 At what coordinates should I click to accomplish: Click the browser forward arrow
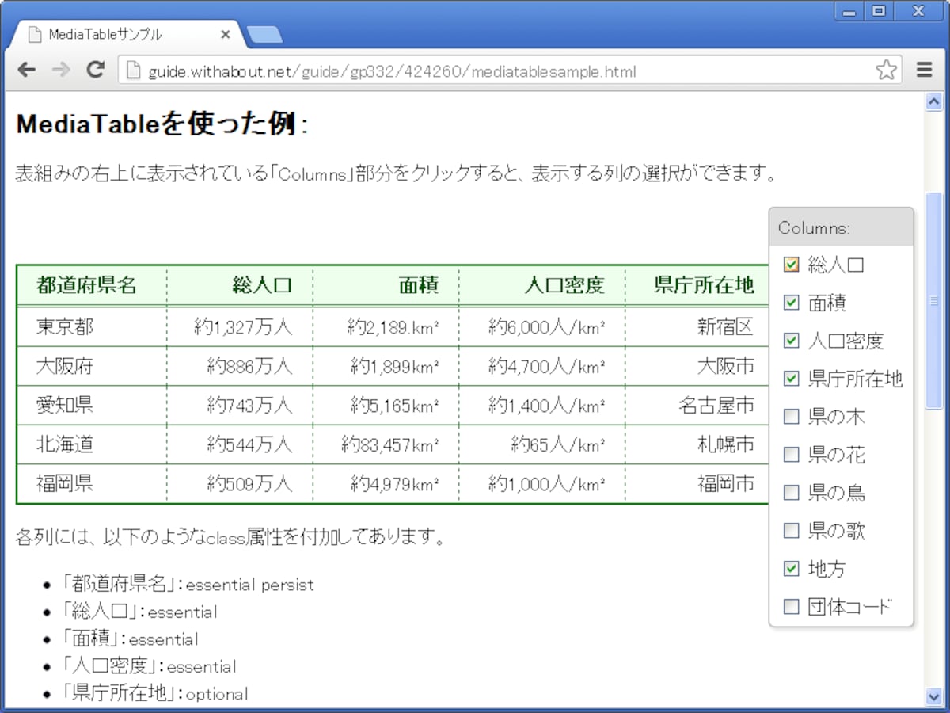pyautogui.click(x=61, y=71)
